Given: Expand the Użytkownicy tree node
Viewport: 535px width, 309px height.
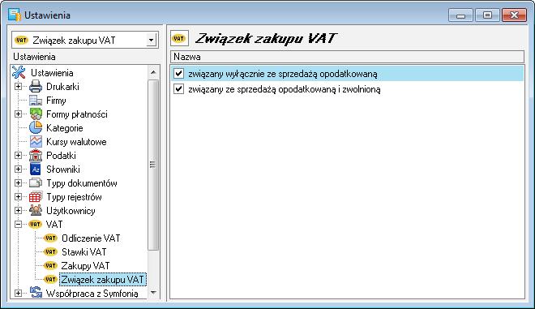Looking at the screenshot, I should tap(18, 210).
